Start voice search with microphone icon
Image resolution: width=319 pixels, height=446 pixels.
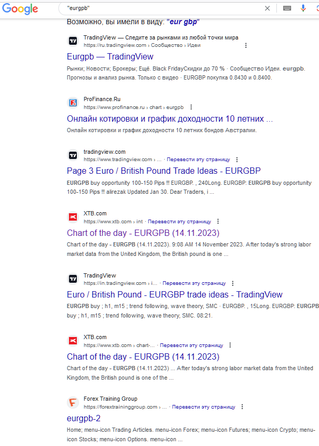tap(303, 8)
